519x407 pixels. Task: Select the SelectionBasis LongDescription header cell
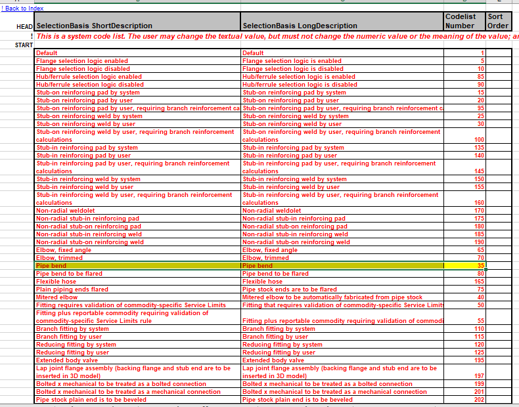pos(342,22)
